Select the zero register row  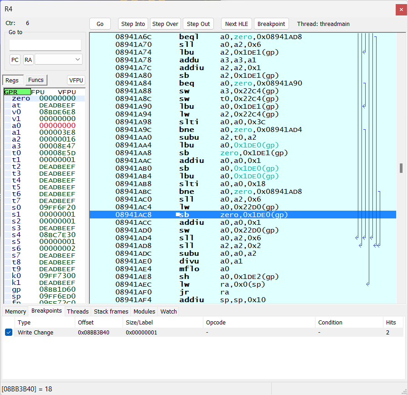pyautogui.click(x=44, y=98)
